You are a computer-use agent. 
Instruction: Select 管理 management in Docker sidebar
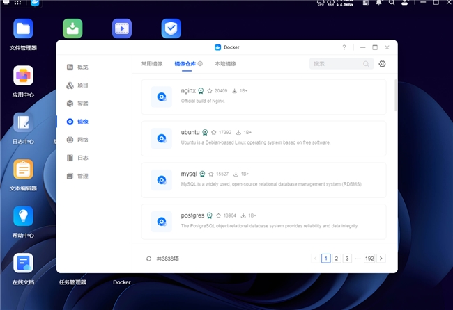[77, 176]
